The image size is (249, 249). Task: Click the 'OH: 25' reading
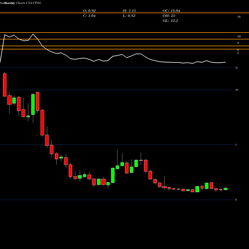click(169, 15)
